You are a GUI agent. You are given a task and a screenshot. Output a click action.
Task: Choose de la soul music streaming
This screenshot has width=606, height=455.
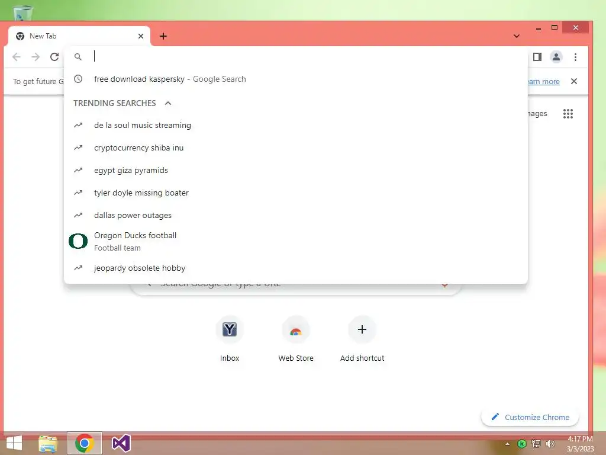coord(296,126)
